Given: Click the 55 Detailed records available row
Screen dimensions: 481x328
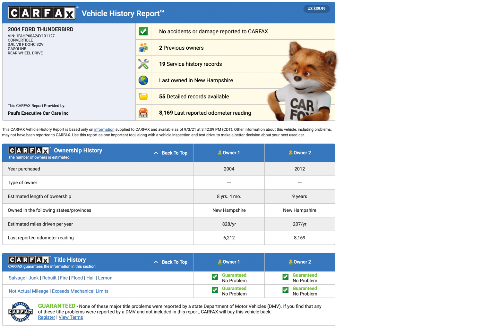Looking at the screenshot, I should [235, 96].
